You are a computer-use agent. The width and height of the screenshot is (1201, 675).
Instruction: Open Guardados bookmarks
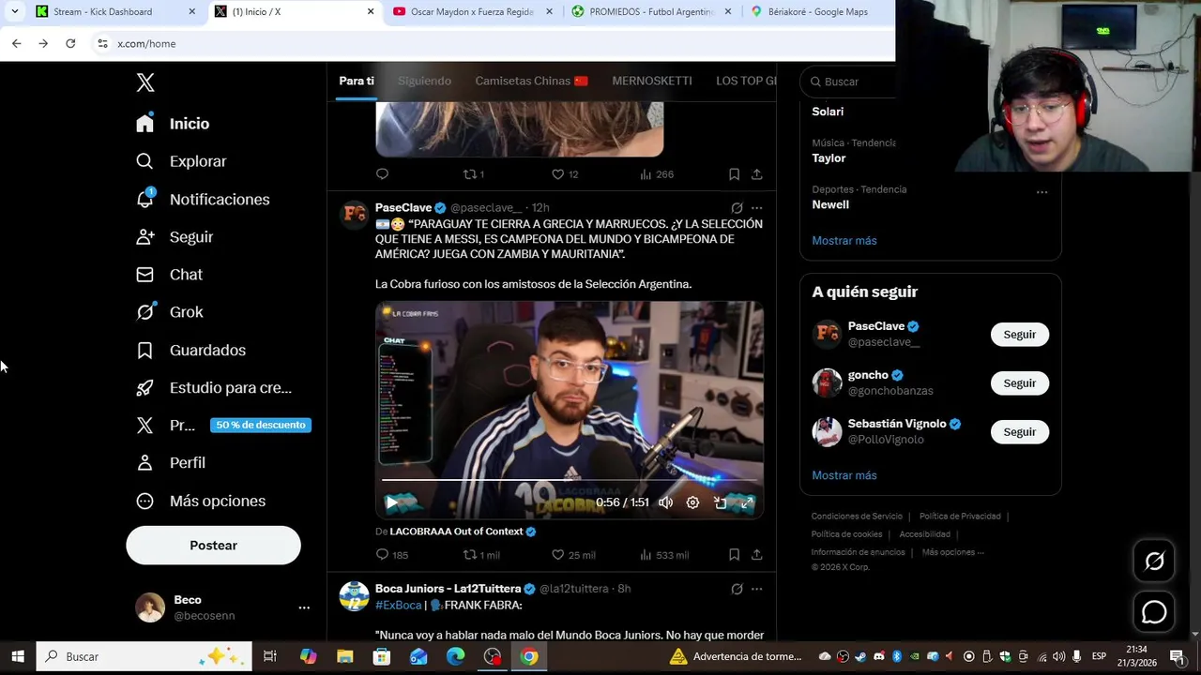click(190, 350)
